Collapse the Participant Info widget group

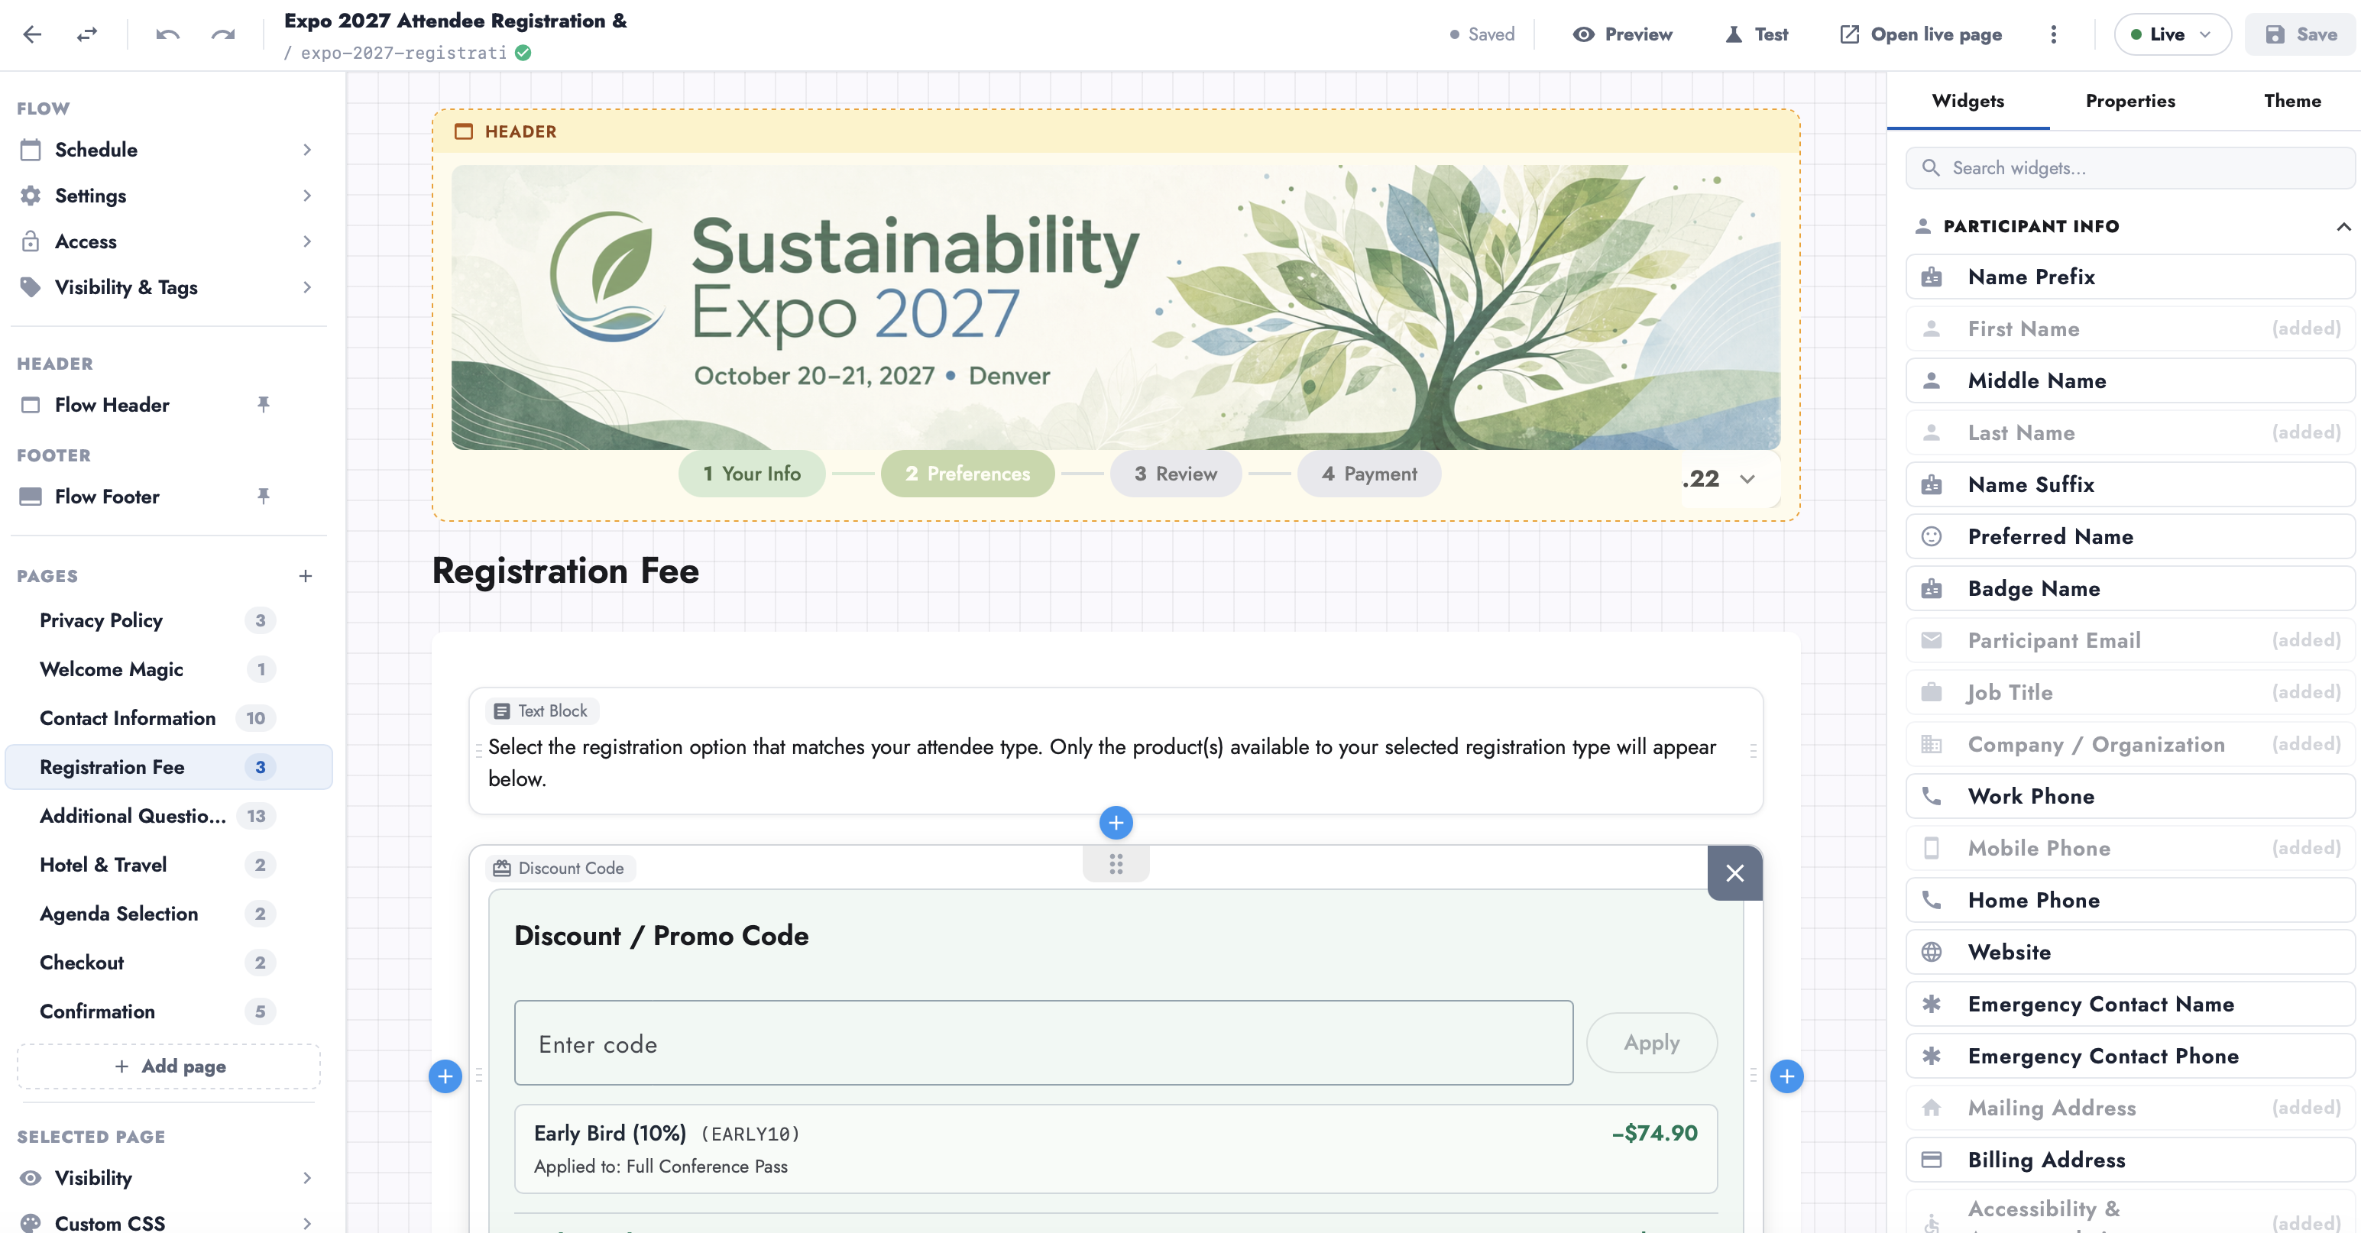click(x=2343, y=226)
